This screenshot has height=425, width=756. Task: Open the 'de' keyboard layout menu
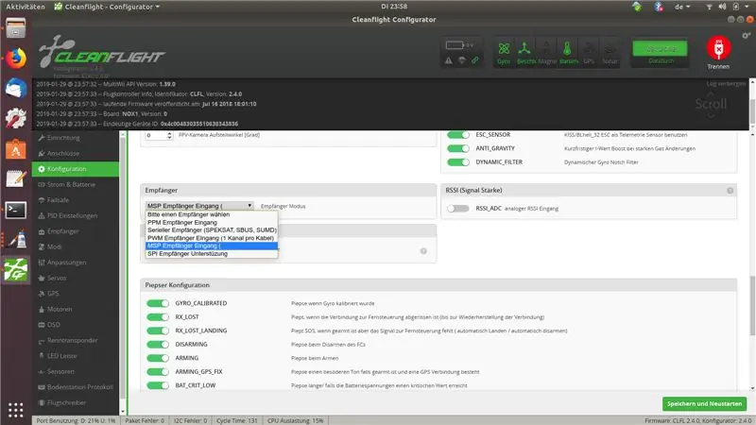(x=682, y=7)
